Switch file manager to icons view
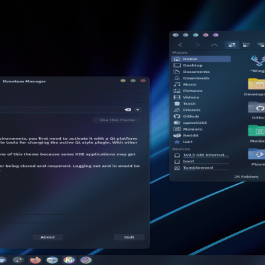Viewport: 265px width, 265px height. (232, 45)
